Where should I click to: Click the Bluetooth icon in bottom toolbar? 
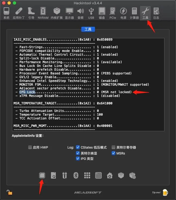76,175
